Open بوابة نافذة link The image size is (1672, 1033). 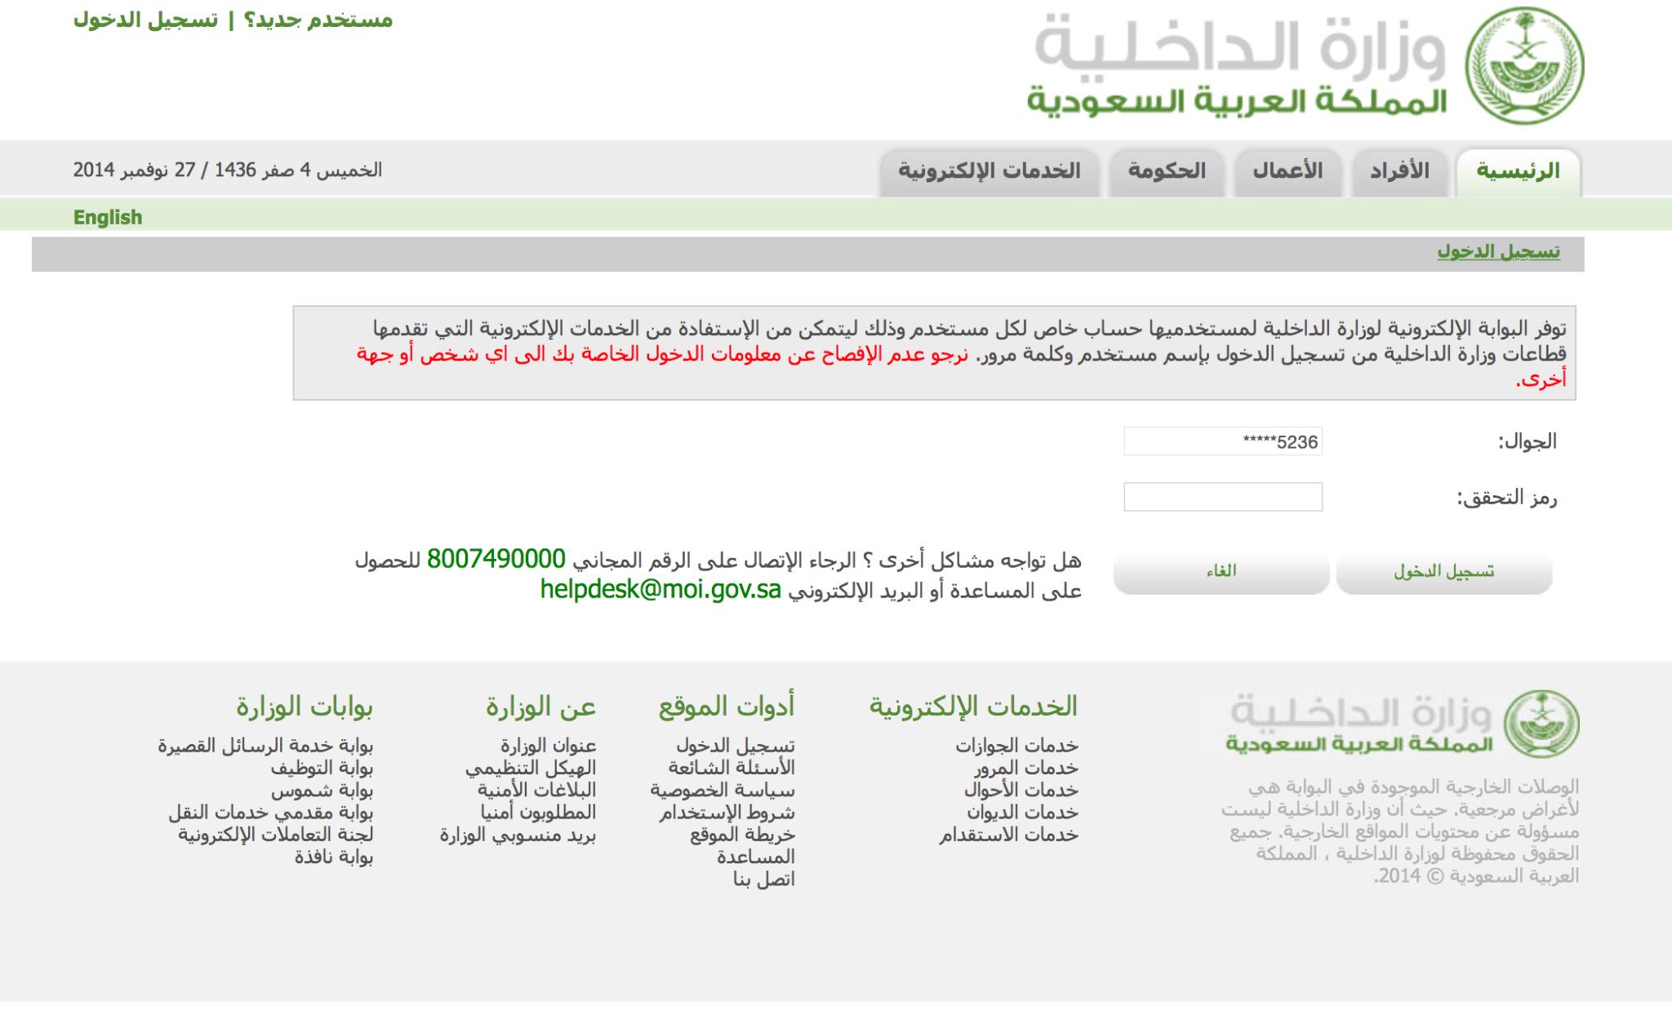click(334, 857)
